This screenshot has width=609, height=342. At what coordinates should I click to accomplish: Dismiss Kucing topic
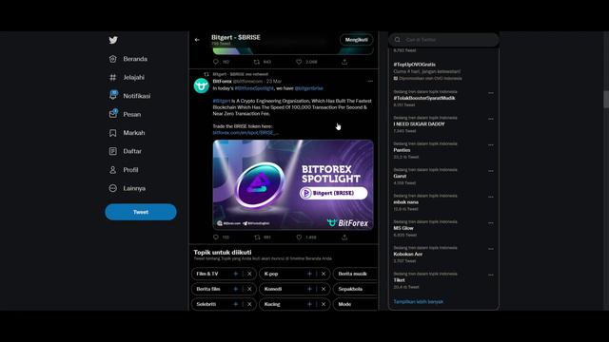pos(324,304)
